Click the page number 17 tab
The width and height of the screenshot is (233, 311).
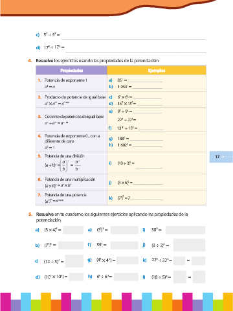pos(221,157)
